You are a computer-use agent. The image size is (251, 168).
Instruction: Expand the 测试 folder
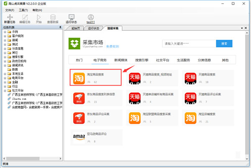tap(5, 44)
